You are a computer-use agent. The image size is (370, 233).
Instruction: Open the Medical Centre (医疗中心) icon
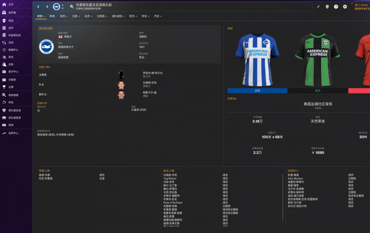pos(4,72)
